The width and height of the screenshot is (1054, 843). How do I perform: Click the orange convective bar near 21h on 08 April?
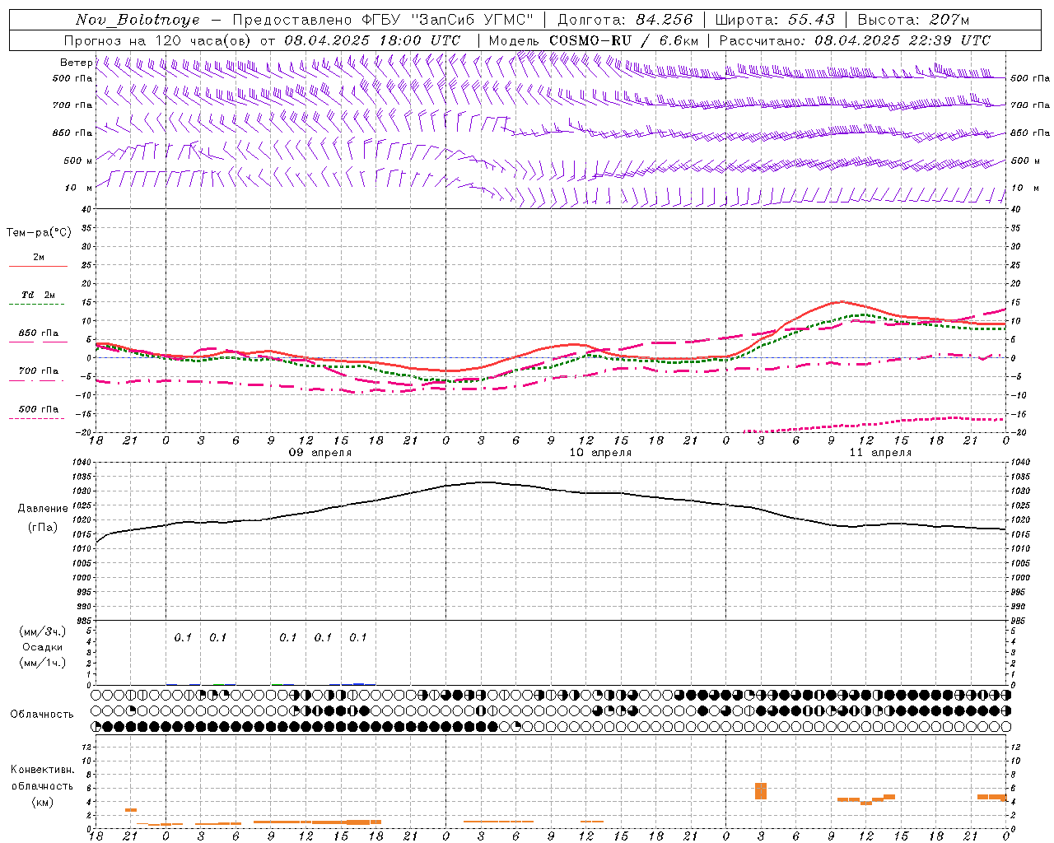(x=131, y=810)
